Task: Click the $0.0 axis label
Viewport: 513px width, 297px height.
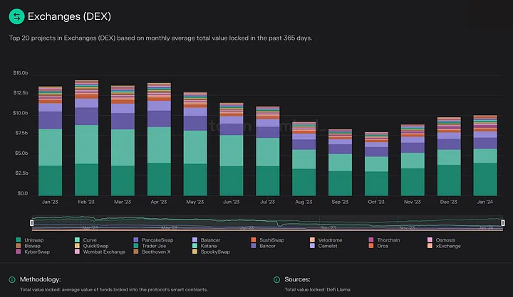Action: coord(23,193)
